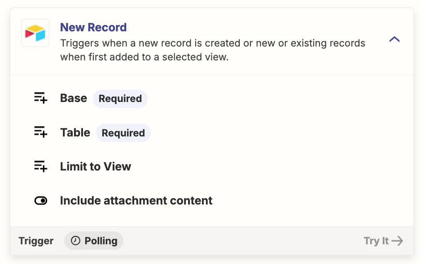The height and width of the screenshot is (264, 421).
Task: Select Include attachment content label
Action: 136,200
